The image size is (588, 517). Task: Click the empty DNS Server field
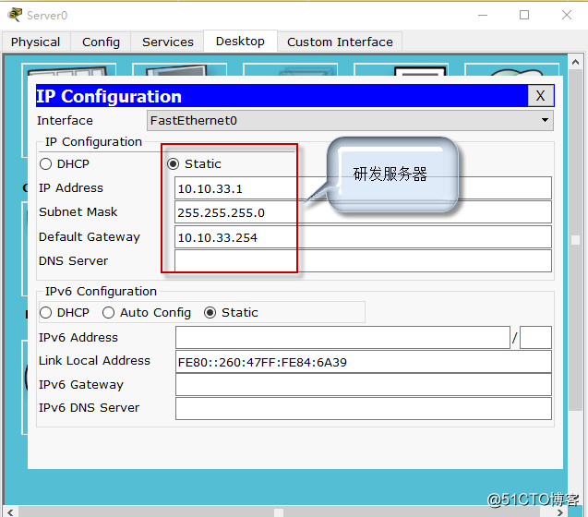363,260
